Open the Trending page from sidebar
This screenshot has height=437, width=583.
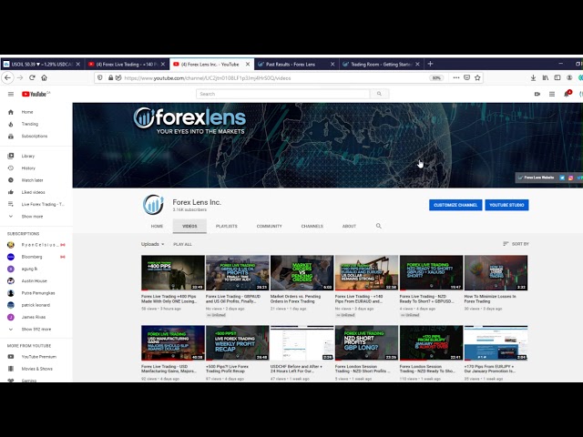click(x=30, y=124)
